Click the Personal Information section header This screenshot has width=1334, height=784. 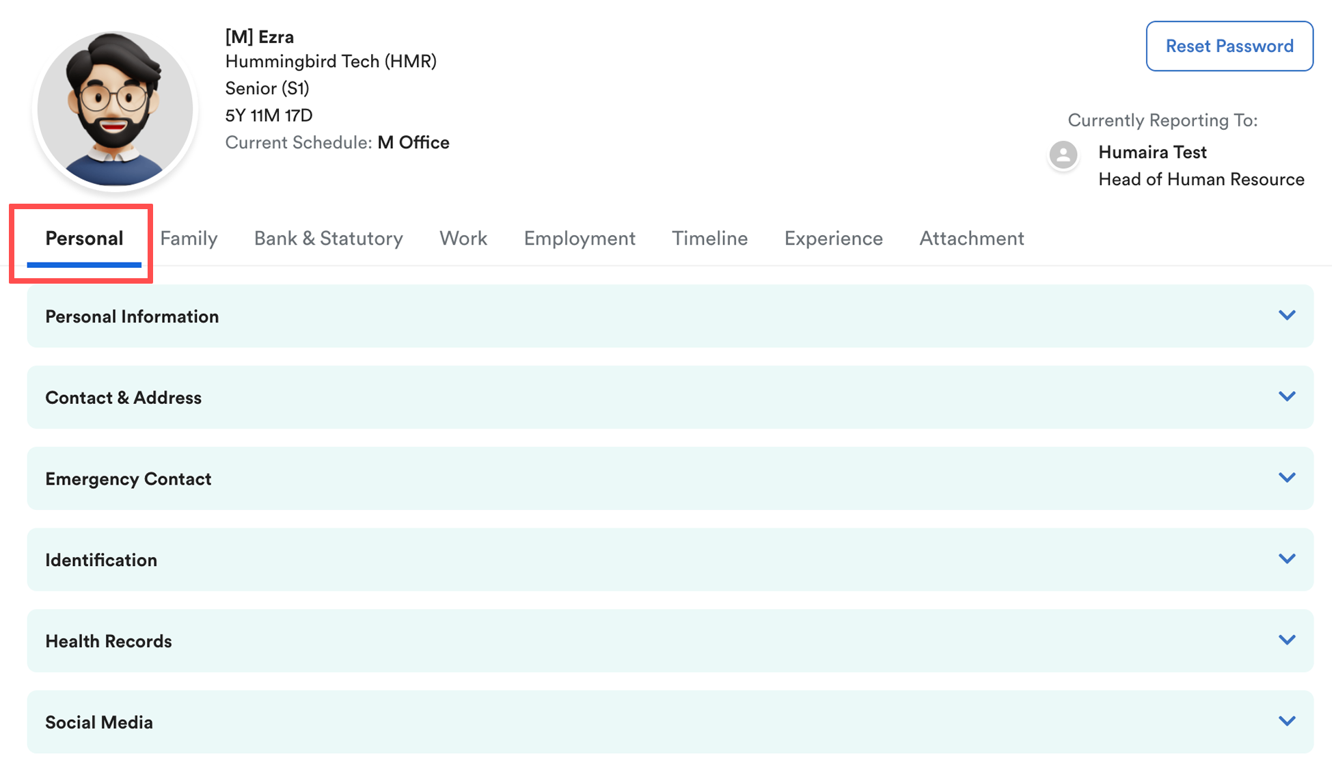pyautogui.click(x=132, y=316)
